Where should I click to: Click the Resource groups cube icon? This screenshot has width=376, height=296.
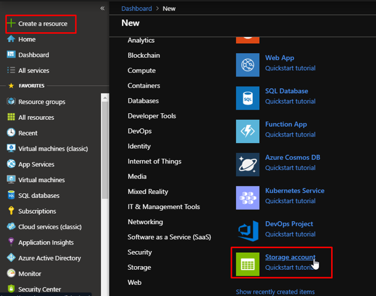pyautogui.click(x=11, y=101)
